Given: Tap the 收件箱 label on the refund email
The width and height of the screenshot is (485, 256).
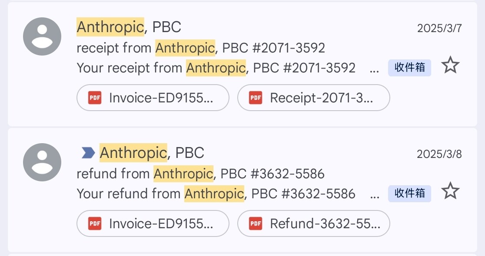Looking at the screenshot, I should 409,194.
